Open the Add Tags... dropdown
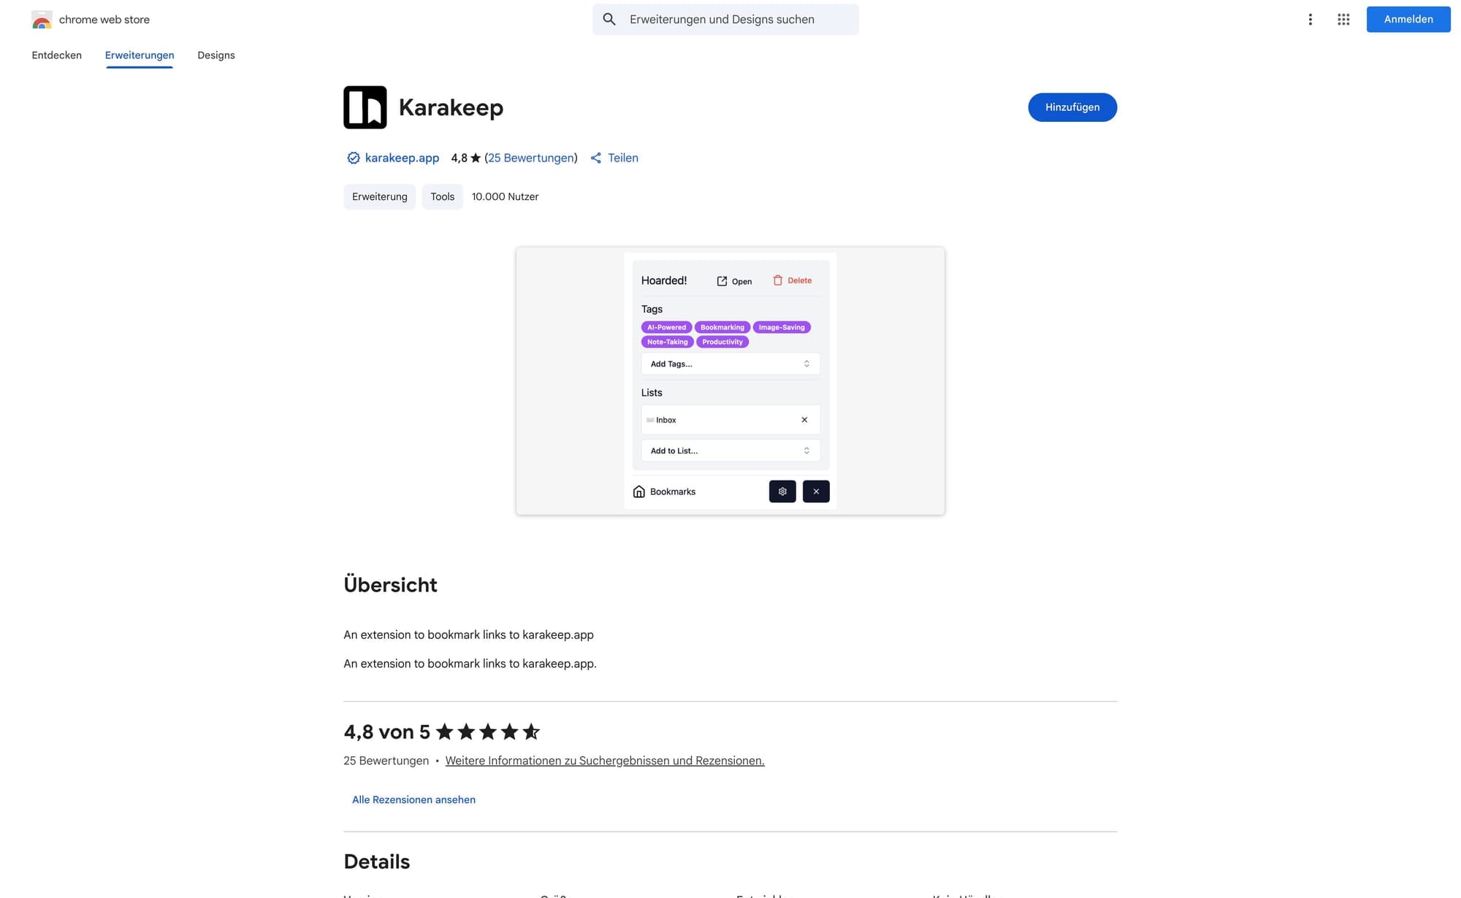This screenshot has width=1461, height=898. coord(730,364)
